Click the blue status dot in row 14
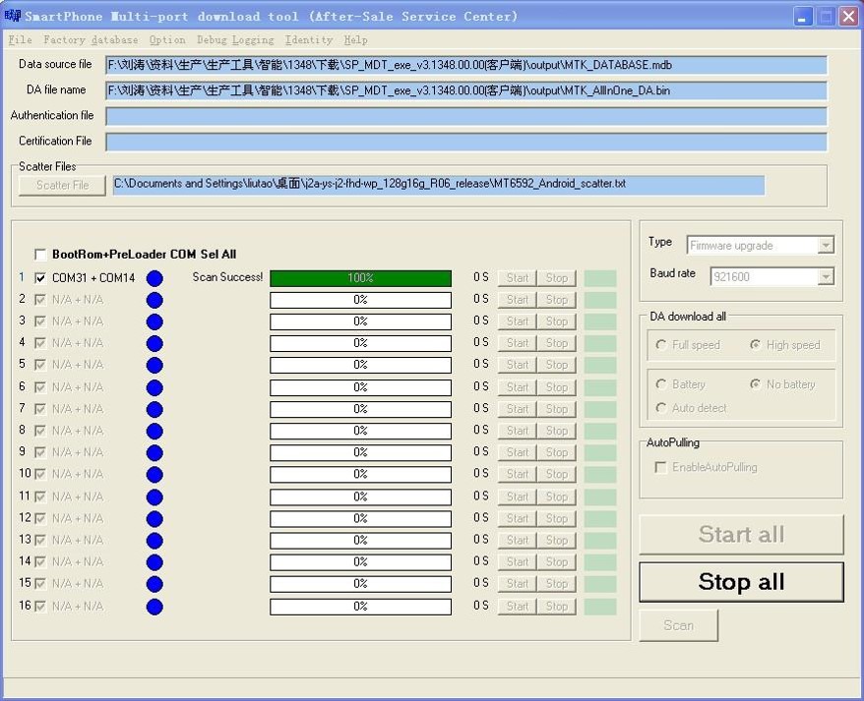Image resolution: width=864 pixels, height=701 pixels. coord(154,562)
